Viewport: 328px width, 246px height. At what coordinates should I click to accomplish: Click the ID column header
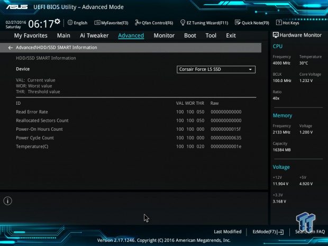(x=19, y=103)
